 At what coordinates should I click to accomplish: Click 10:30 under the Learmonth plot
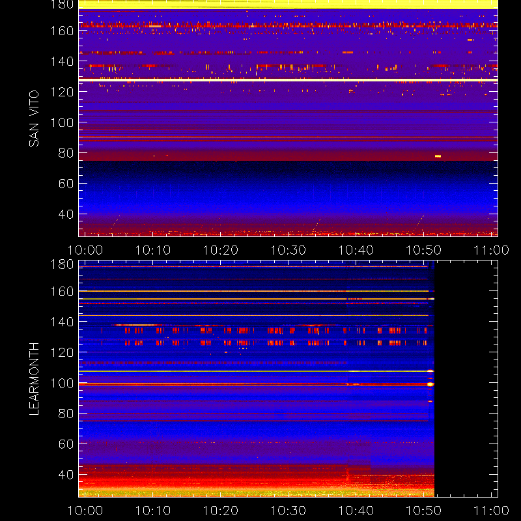pos(289,511)
